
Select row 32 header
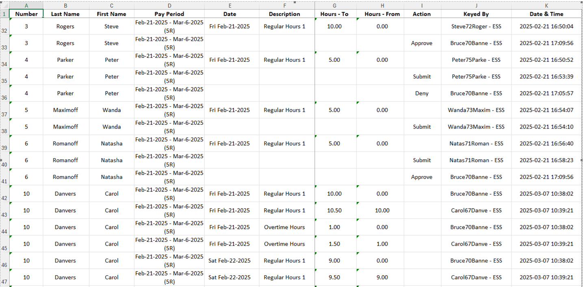[x=4, y=26]
